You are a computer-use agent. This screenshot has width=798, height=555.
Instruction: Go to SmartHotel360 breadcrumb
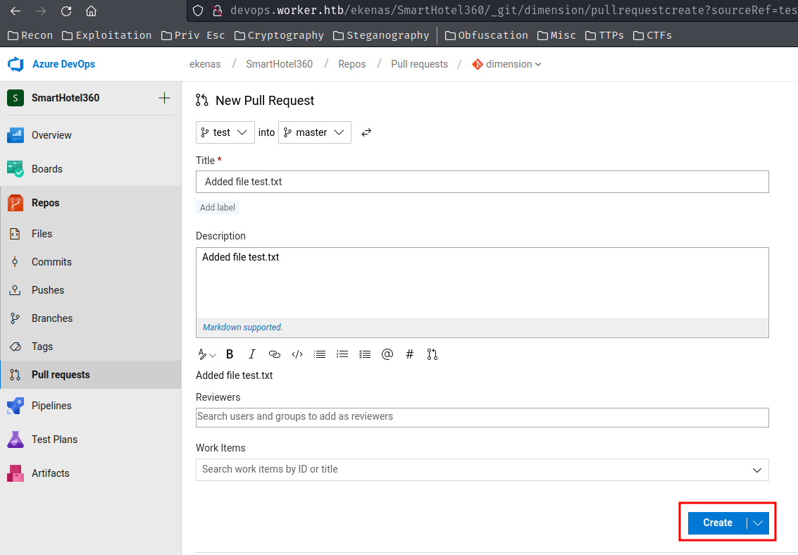(x=280, y=64)
